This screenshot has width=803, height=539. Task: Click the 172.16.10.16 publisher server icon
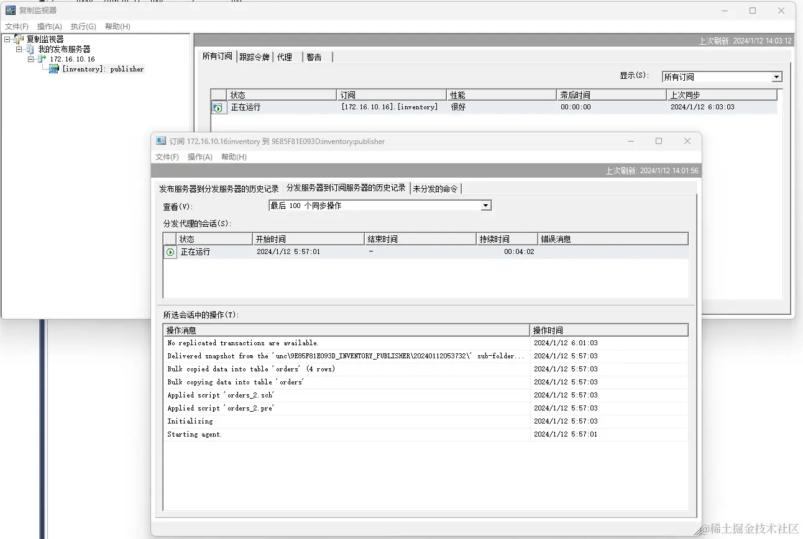42,59
